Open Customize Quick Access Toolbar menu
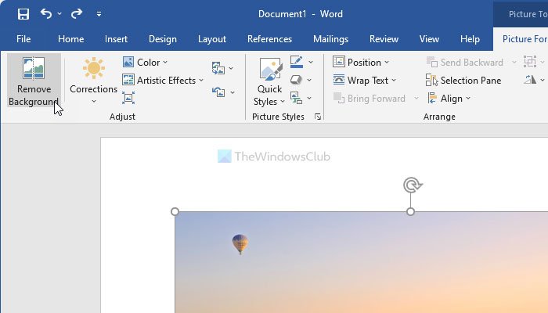Screen dimensions: 548x313 pos(99,14)
